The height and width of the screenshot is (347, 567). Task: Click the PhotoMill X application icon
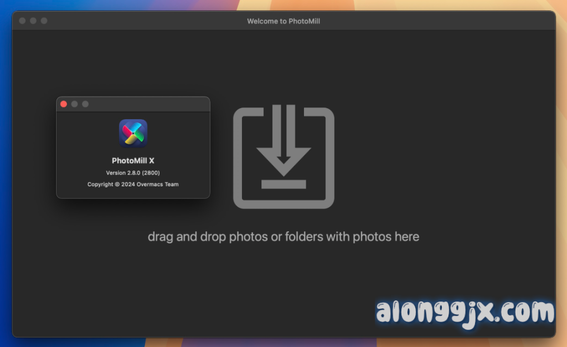click(133, 133)
